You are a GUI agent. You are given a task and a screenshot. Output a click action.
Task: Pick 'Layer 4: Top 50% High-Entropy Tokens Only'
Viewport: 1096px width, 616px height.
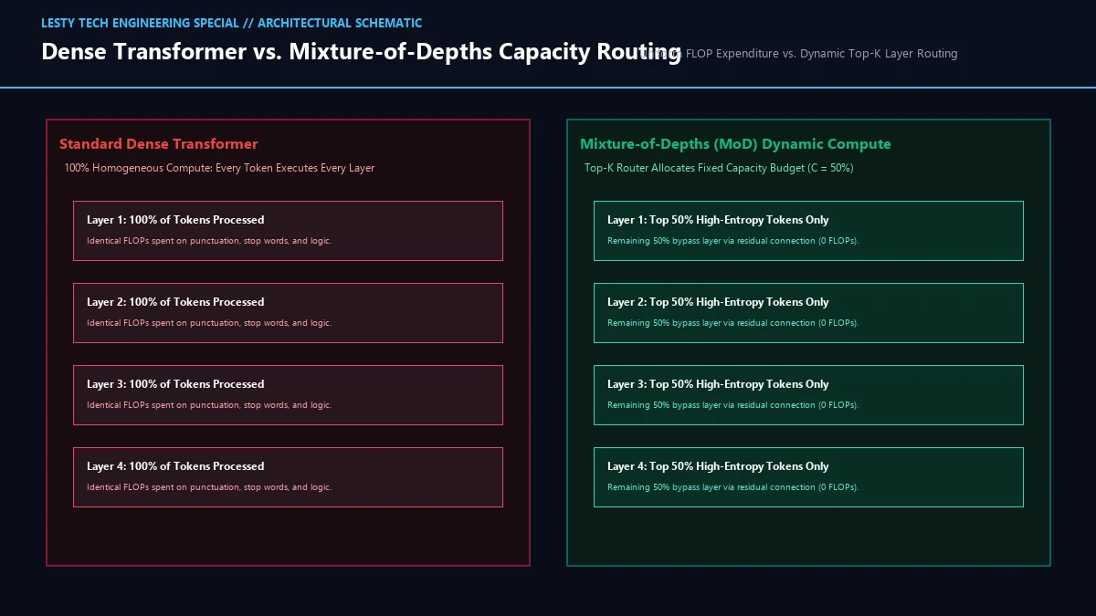pyautogui.click(x=718, y=466)
